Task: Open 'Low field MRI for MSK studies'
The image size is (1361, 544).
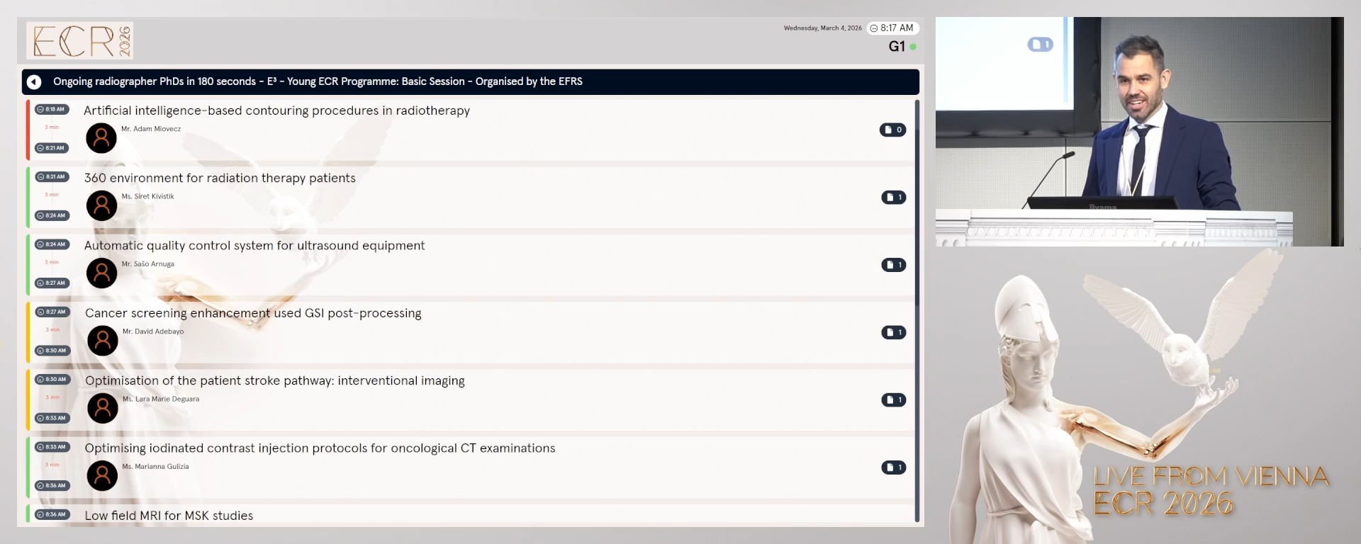Action: pyautogui.click(x=169, y=516)
